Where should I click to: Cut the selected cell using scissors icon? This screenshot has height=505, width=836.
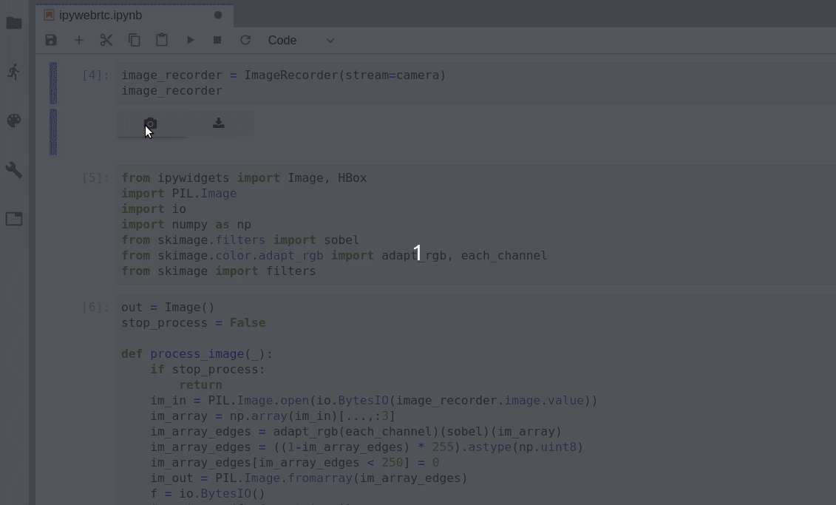click(106, 41)
